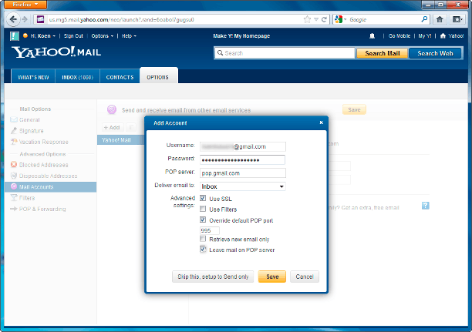Screen dimensions: 472x332
Task: Expand the Help dropdown menu
Action: pyautogui.click(x=129, y=36)
